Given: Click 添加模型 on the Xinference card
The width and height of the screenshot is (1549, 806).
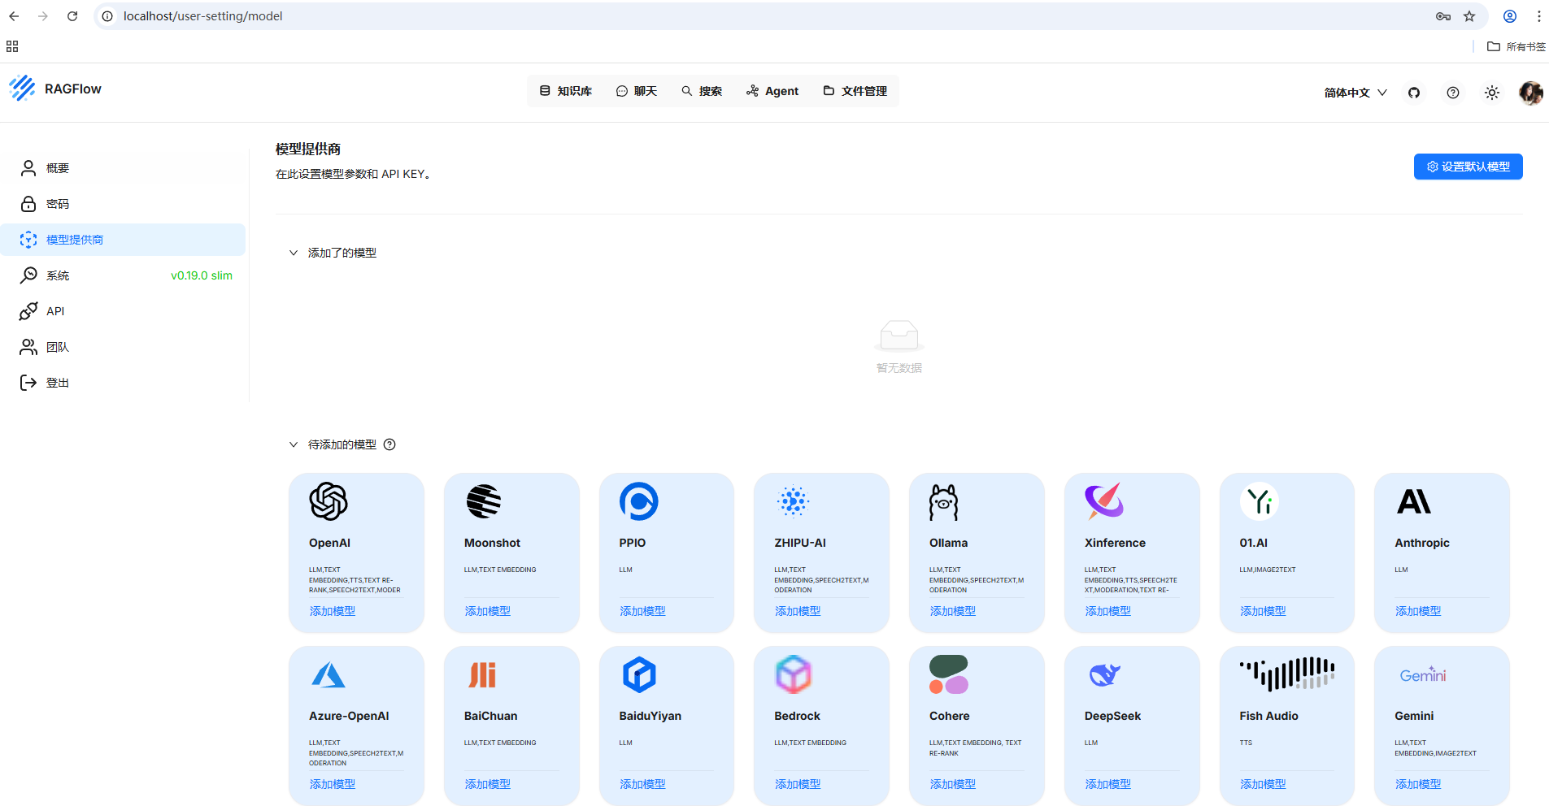Looking at the screenshot, I should (x=1107, y=611).
